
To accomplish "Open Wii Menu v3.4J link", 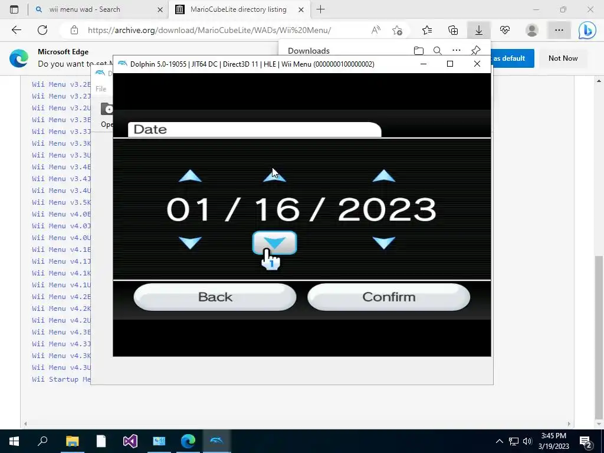I will coord(61,179).
